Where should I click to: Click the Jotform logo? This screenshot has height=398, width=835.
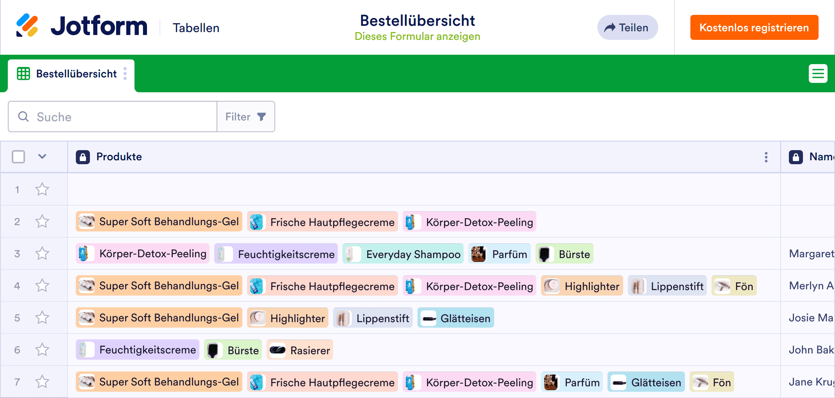[x=81, y=26]
